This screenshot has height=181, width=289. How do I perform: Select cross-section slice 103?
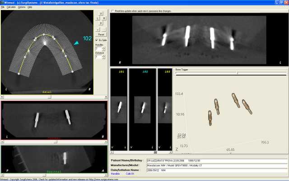tap(165, 110)
